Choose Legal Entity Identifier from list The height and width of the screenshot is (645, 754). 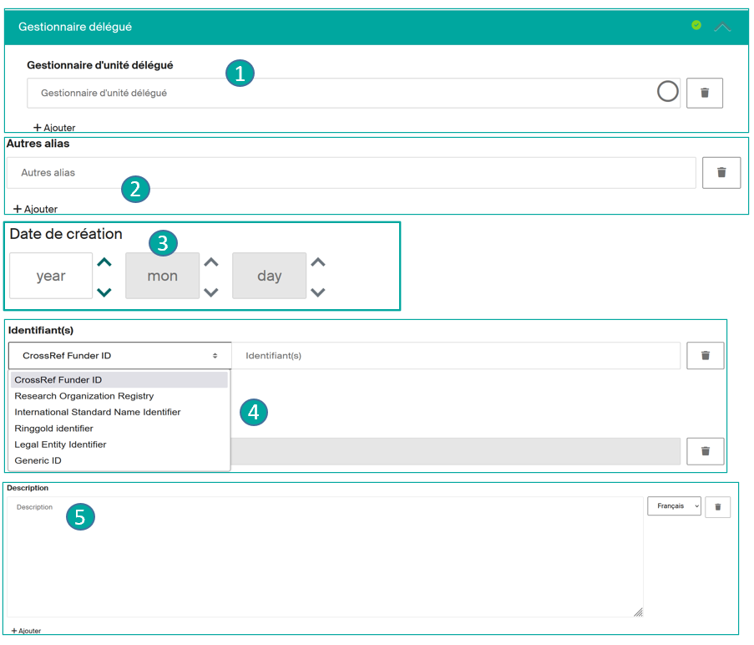(60, 444)
